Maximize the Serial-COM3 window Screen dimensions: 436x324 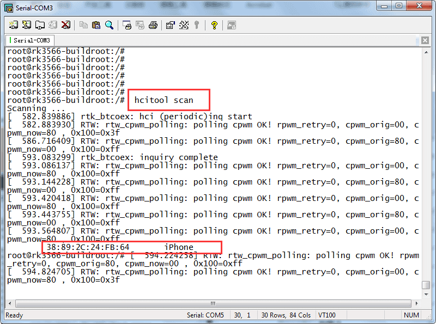point(399,7)
